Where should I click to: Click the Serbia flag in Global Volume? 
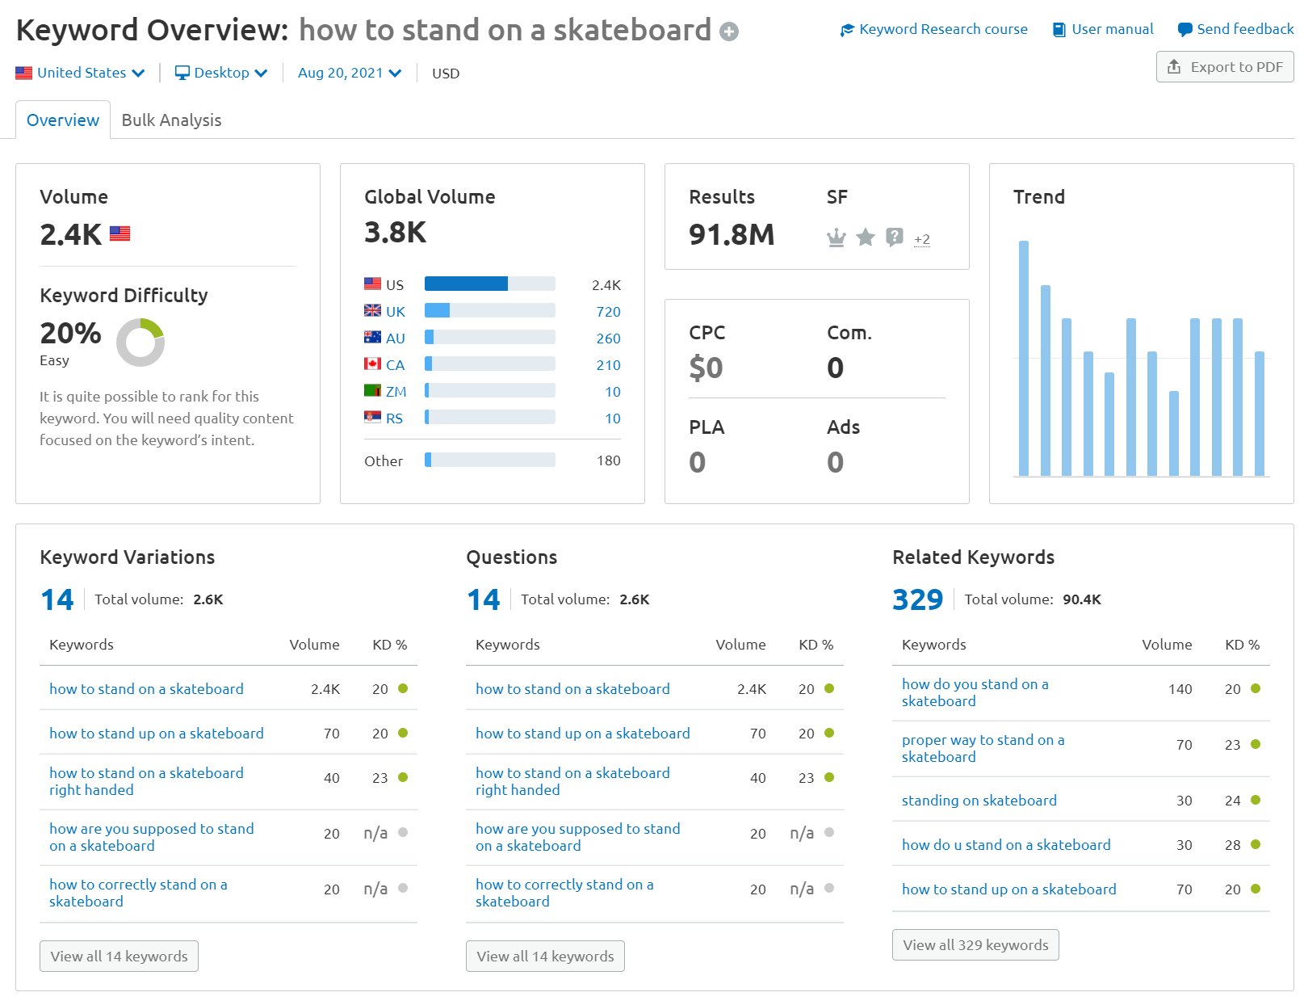372,417
